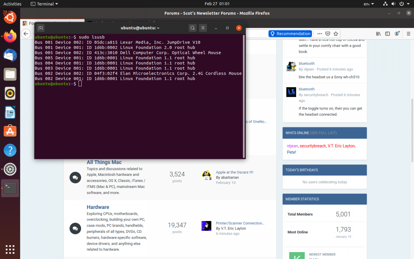This screenshot has height=259, width=414.
Task: Open the All Things Mac forum
Action: click(104, 162)
